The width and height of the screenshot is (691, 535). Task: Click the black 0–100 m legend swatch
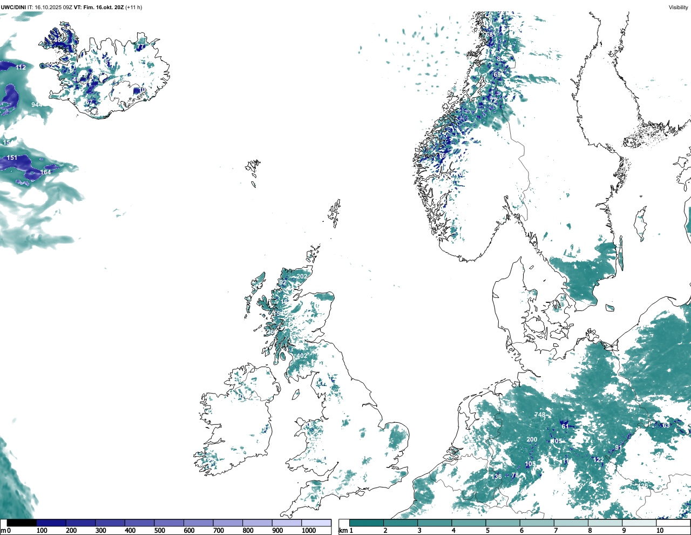pyautogui.click(x=22, y=523)
